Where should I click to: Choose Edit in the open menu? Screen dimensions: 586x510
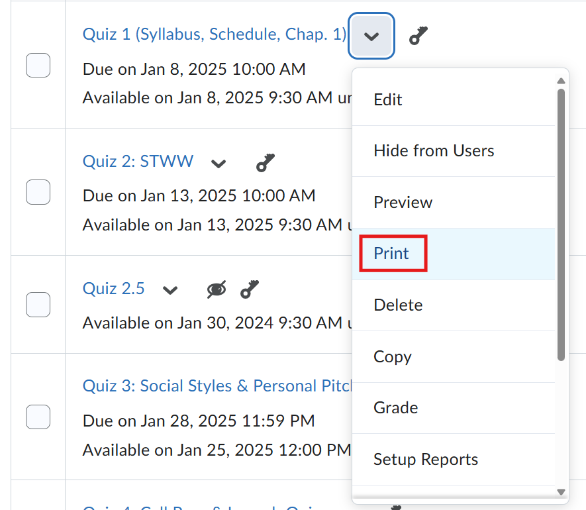[x=387, y=99]
